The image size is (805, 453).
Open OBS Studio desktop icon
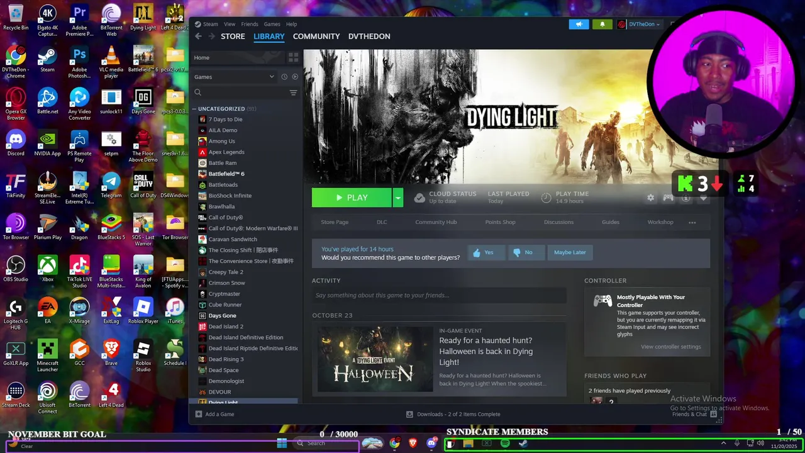(16, 269)
